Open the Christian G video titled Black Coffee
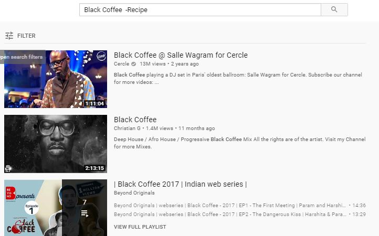 [135, 120]
